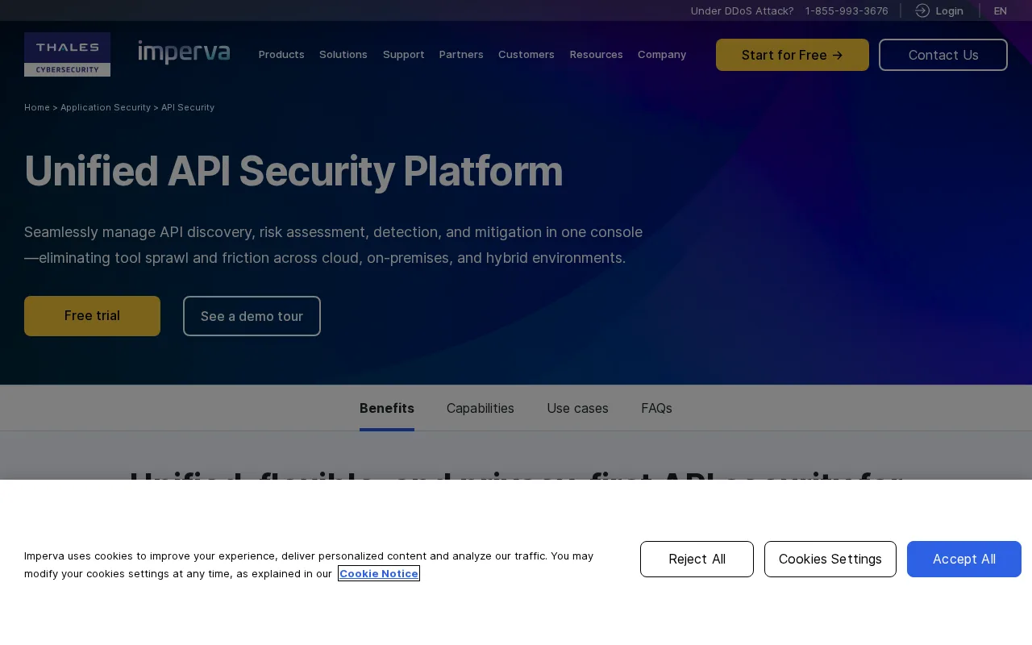The image size is (1032, 645).
Task: Open the Login link
Action: pos(949,10)
